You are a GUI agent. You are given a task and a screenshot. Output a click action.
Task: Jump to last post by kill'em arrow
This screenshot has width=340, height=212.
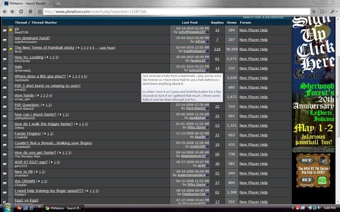(207, 42)
